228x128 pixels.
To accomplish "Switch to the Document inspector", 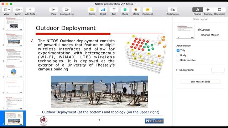I will click(x=219, y=10).
